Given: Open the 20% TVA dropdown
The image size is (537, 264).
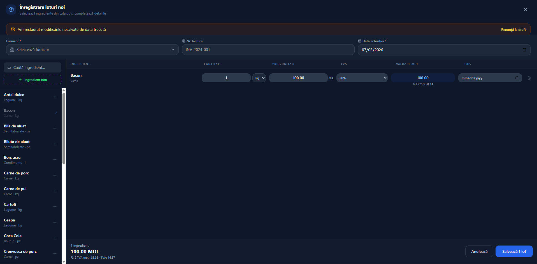Looking at the screenshot, I should (362, 78).
